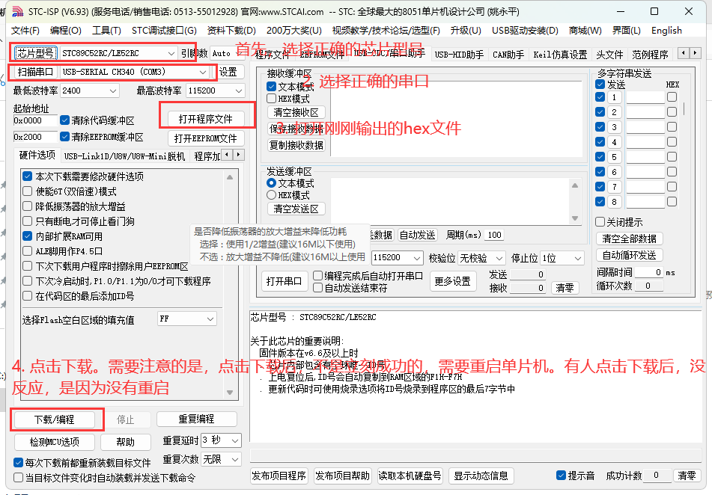
Task: Toggle ALE脚用作P4.5口 checkbox
Action: (x=28, y=251)
